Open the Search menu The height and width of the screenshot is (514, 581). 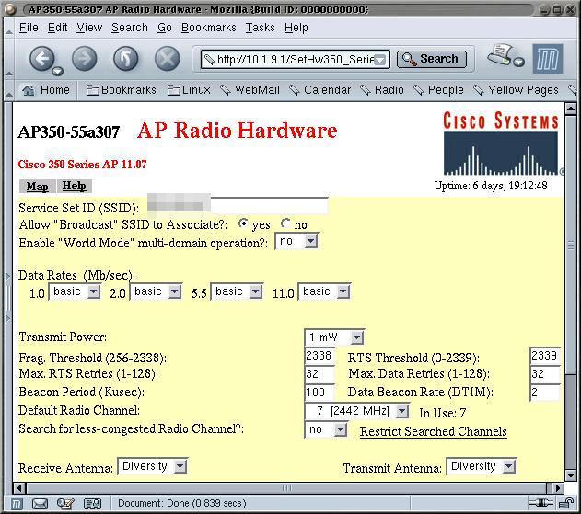(129, 28)
